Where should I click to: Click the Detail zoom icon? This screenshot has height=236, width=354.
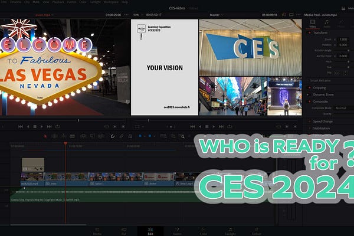pos(173,136)
